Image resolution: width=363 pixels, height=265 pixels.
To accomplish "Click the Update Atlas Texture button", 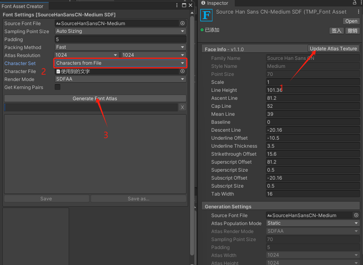I will coord(333,48).
